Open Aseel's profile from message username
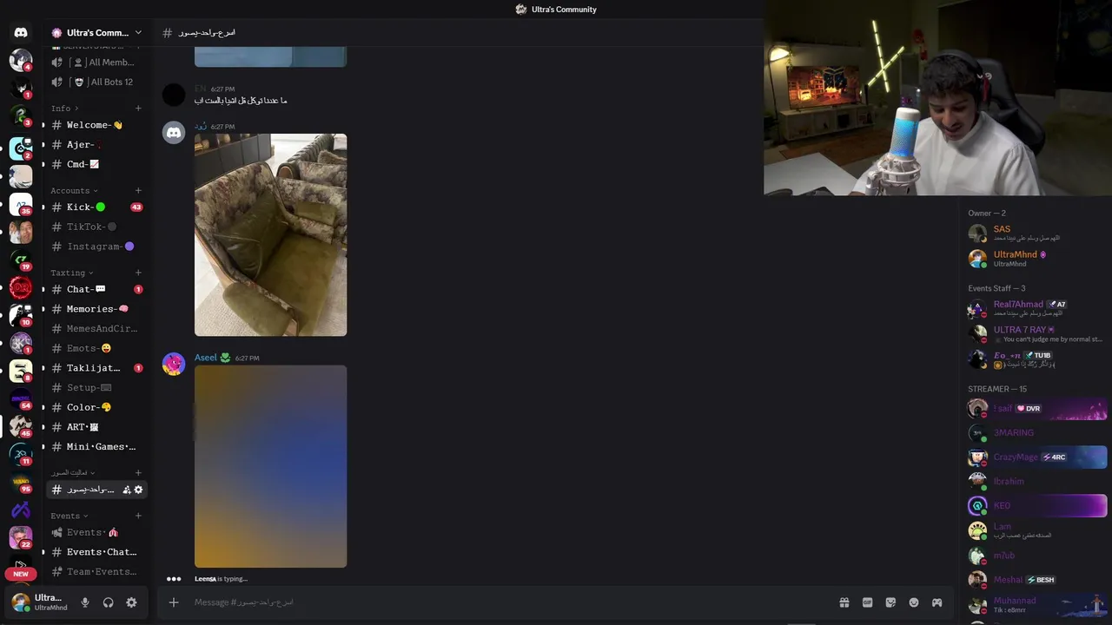The image size is (1112, 625). pyautogui.click(x=206, y=358)
